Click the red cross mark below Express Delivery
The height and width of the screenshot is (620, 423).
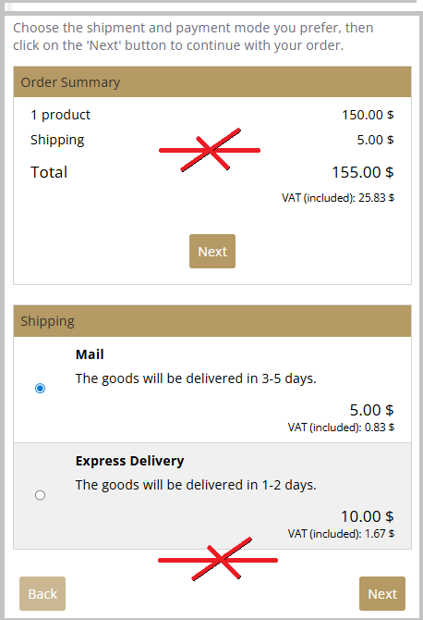click(x=218, y=559)
